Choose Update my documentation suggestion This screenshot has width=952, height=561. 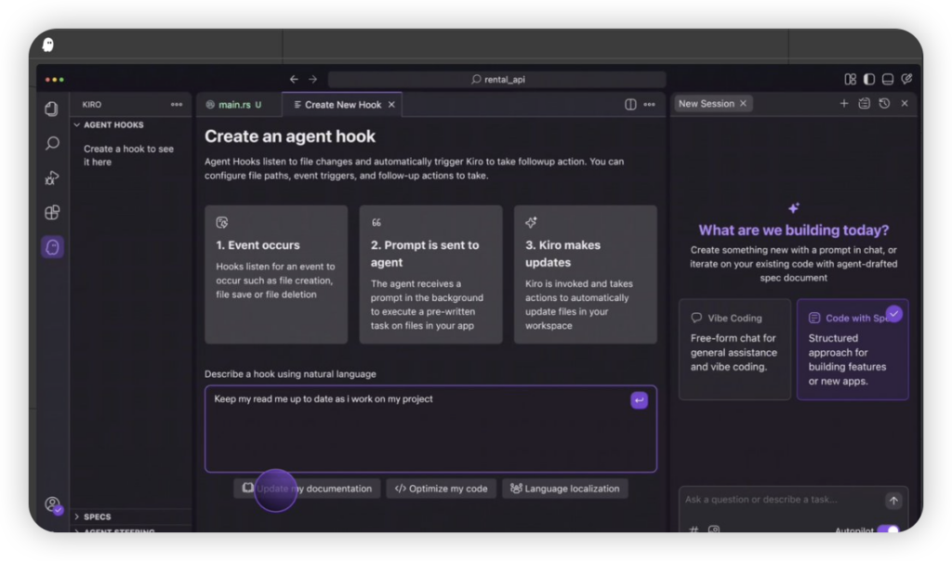point(307,489)
